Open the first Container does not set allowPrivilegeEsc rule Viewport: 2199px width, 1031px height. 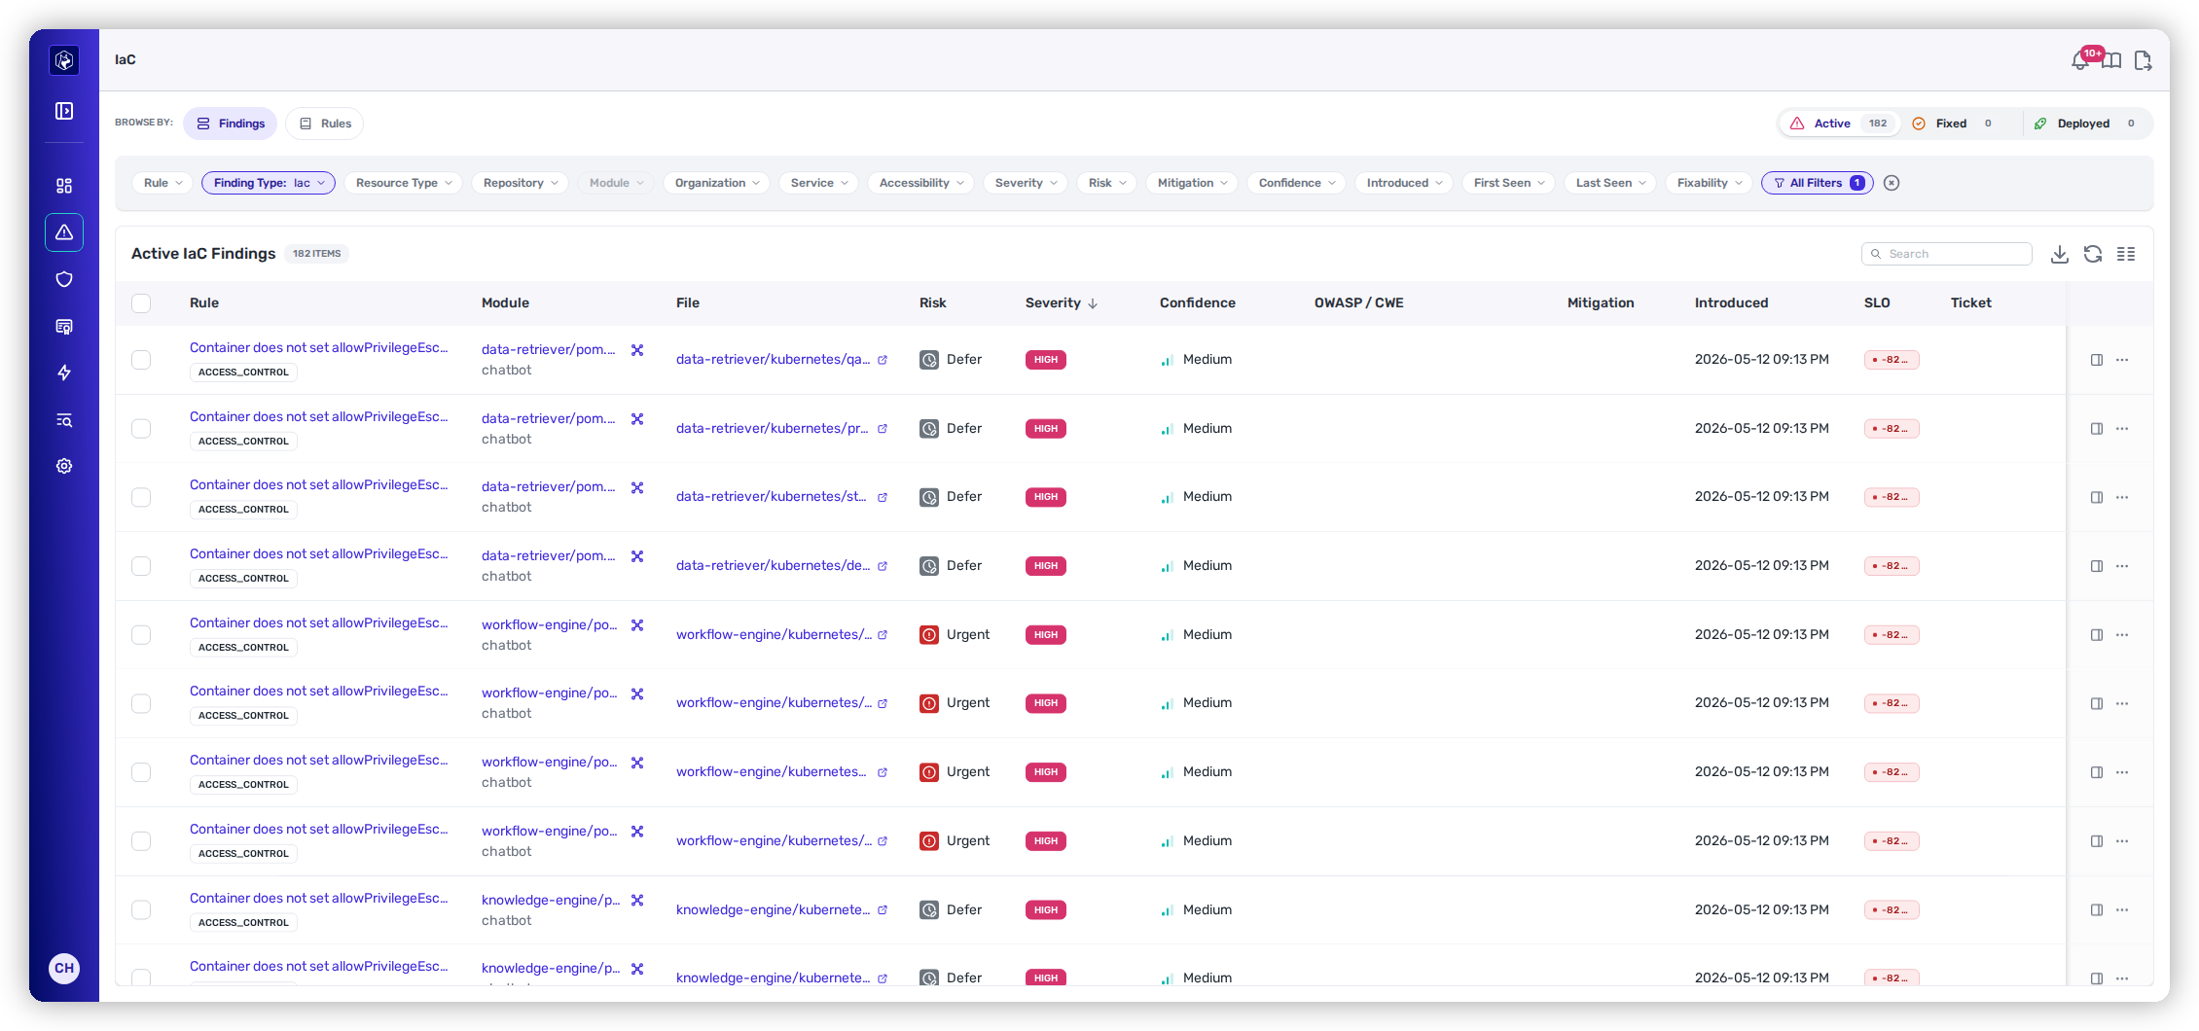(x=319, y=347)
